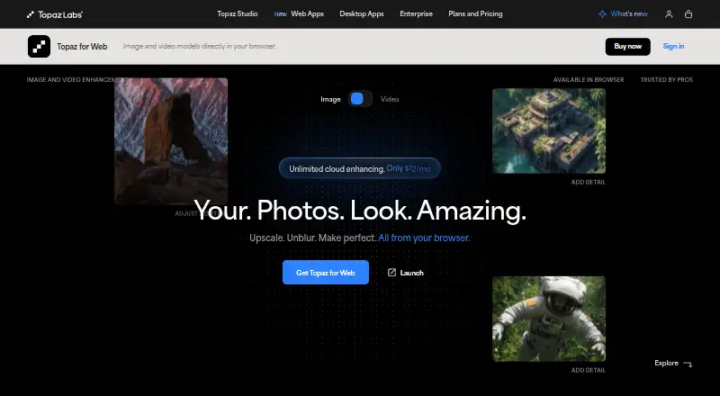
Task: Click AVAILABLE IN BROWSER label
Action: [589, 80]
